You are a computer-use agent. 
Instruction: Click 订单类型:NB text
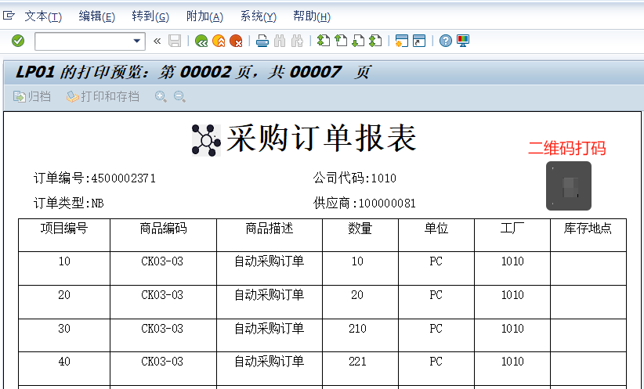69,203
